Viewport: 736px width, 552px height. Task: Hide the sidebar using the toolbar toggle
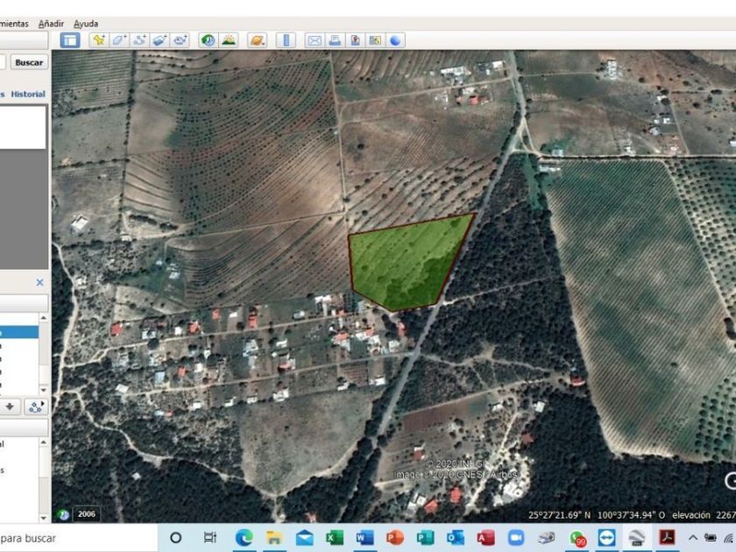(70, 40)
